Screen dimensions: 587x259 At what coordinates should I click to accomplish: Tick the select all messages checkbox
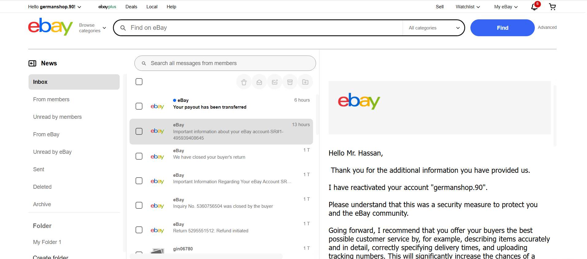139,82
